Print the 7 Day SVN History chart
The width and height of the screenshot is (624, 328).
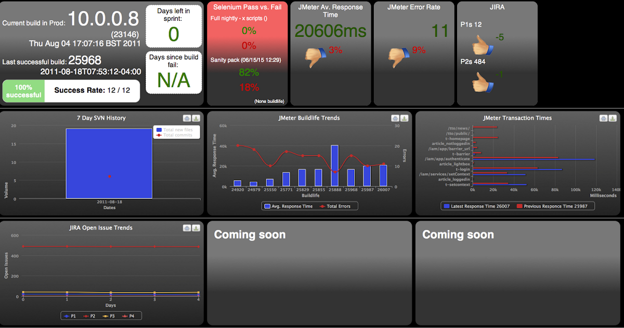187,118
